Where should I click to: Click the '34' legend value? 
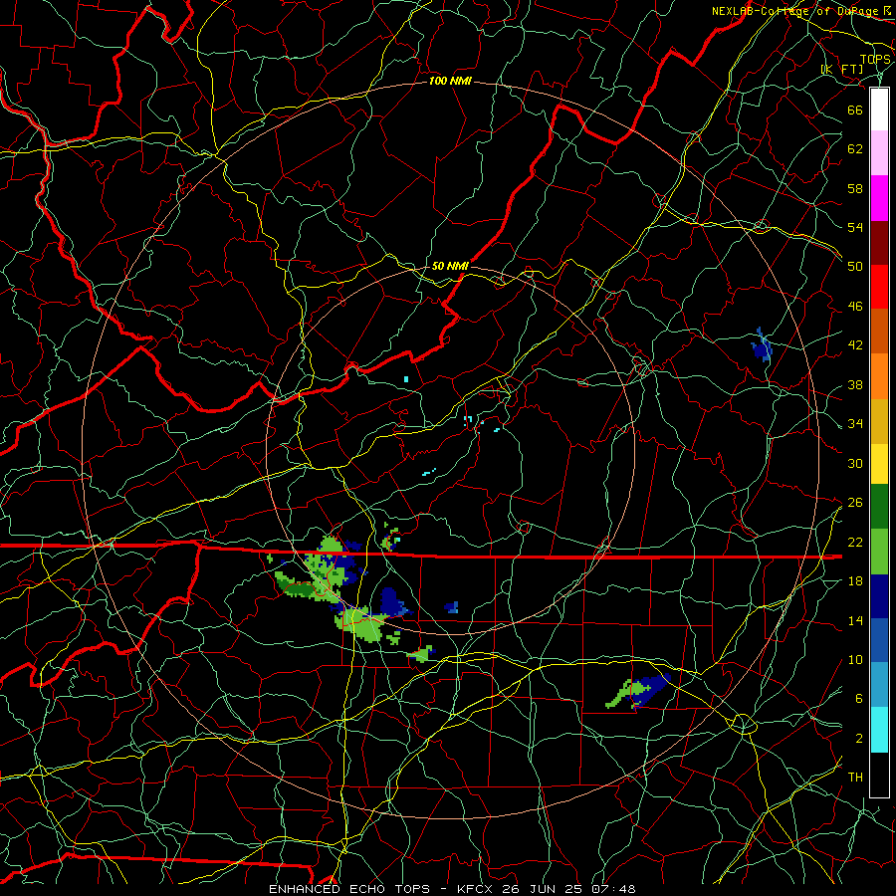(x=855, y=424)
